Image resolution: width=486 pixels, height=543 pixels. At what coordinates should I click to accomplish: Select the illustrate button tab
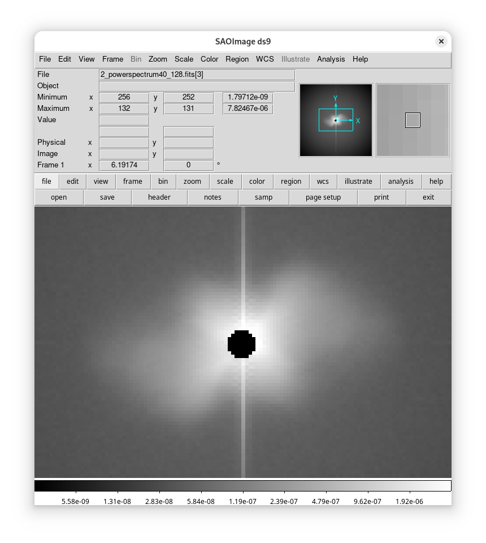click(x=358, y=182)
